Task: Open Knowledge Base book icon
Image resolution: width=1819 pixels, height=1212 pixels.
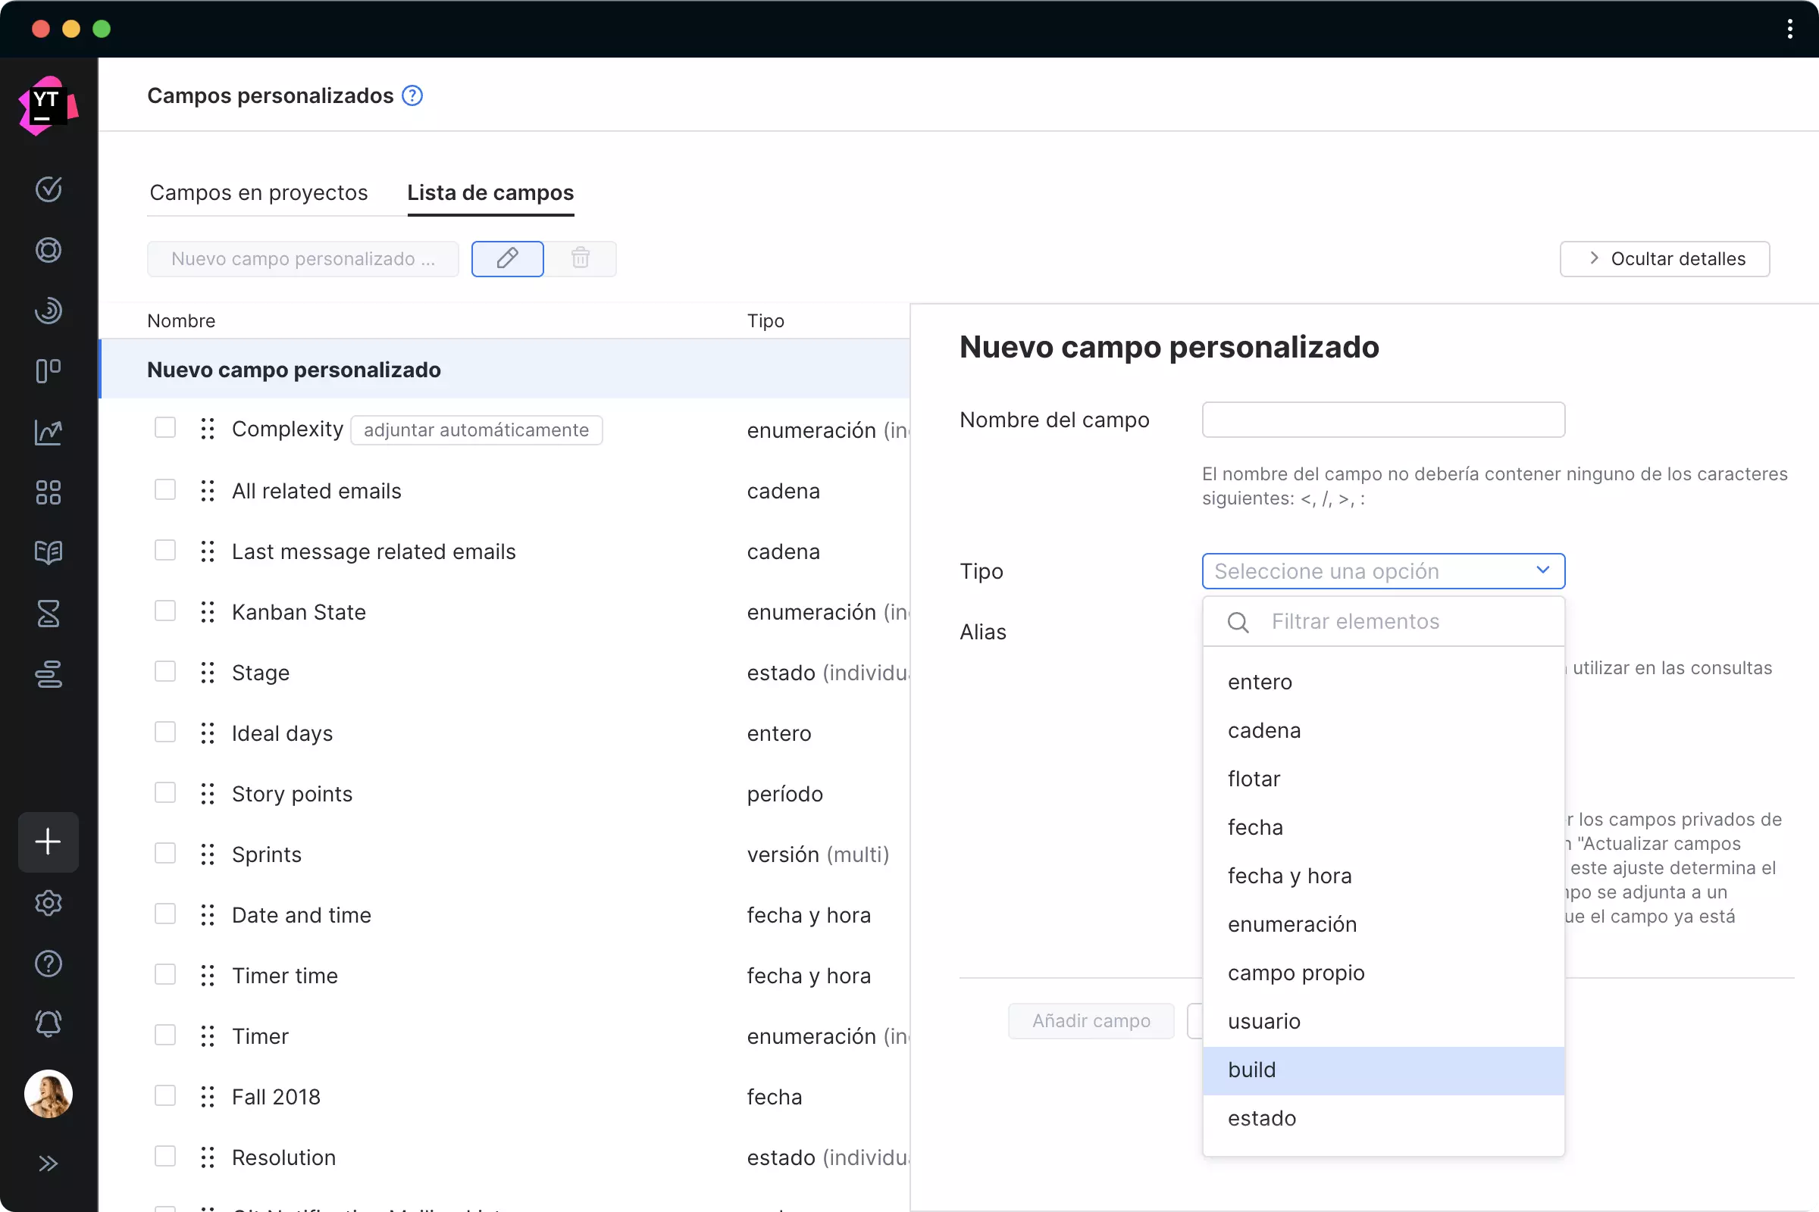Action: click(48, 553)
